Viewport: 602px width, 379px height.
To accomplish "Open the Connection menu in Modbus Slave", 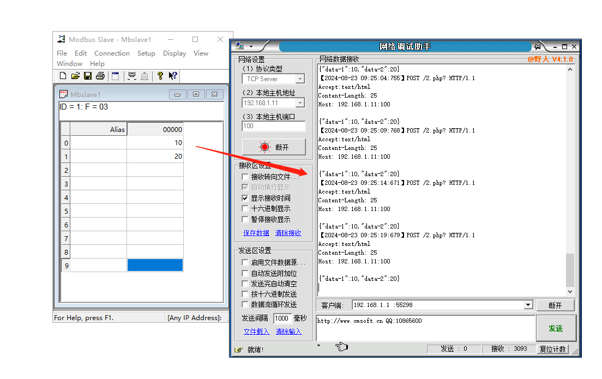I will (x=112, y=53).
